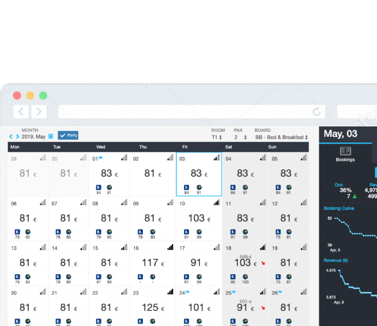Select the May 10 cell priced 103 €
Screen dimensions: 377x326
[x=199, y=219]
